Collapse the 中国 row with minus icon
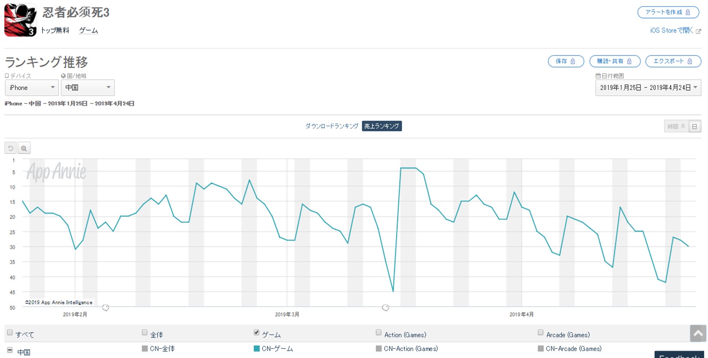Viewport: 708px width, 358px height. 10,350
